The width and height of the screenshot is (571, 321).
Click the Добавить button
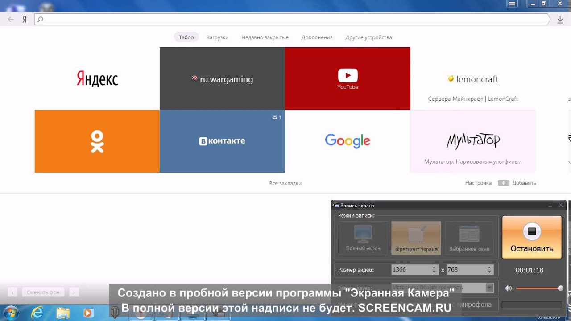517,183
